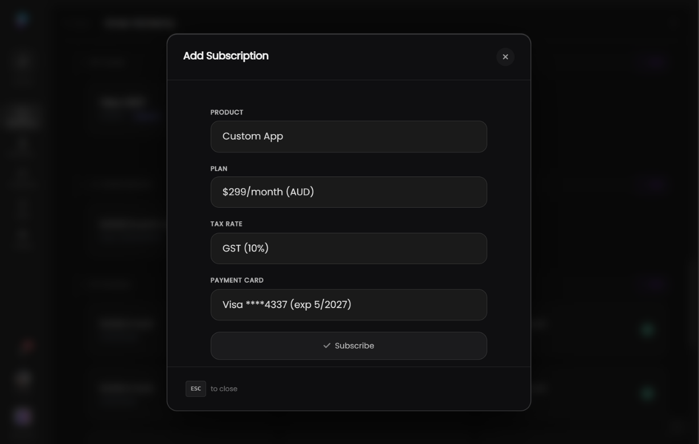
Task: Open the Product dropdown showing Custom App
Action: click(348, 136)
